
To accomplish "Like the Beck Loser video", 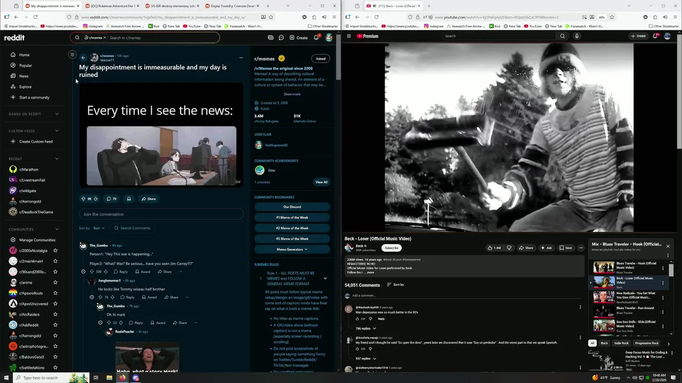I will click(494, 248).
